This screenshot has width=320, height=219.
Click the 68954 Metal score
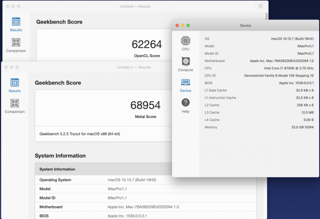145,105
